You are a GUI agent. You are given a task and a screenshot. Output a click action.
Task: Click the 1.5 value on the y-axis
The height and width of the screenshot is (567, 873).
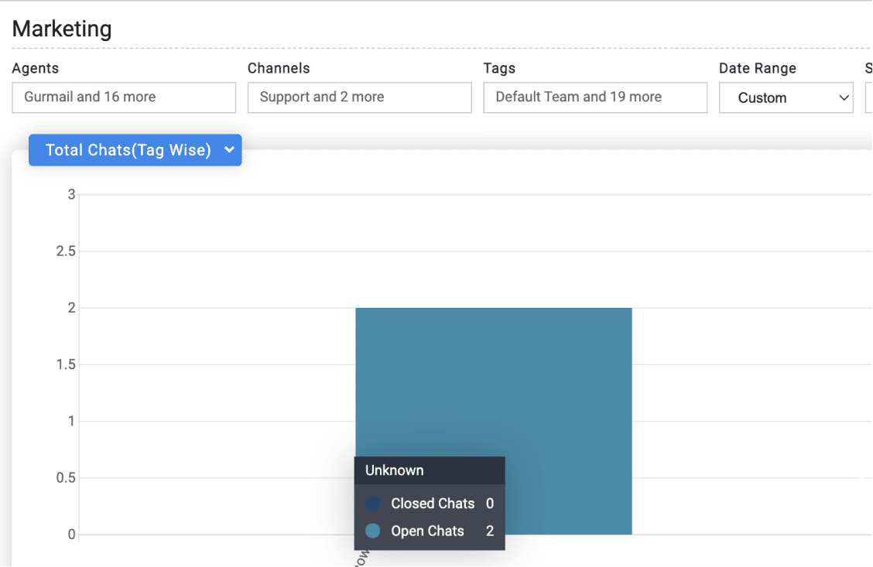pos(66,364)
